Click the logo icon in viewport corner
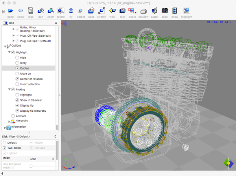 (65, 23)
